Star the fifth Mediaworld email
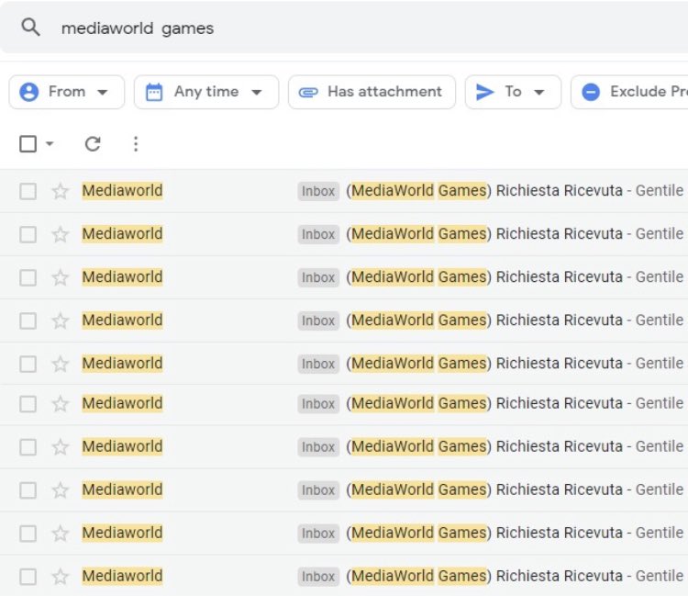The image size is (688, 596). click(61, 364)
